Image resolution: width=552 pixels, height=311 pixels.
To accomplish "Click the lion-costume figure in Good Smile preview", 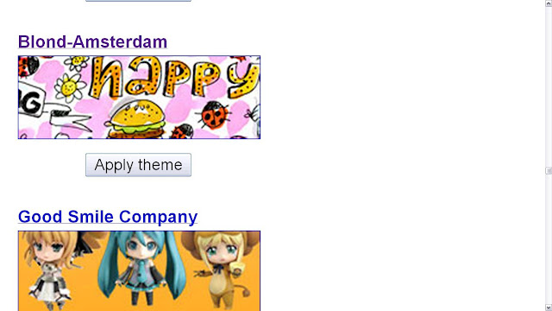I will point(221,269).
